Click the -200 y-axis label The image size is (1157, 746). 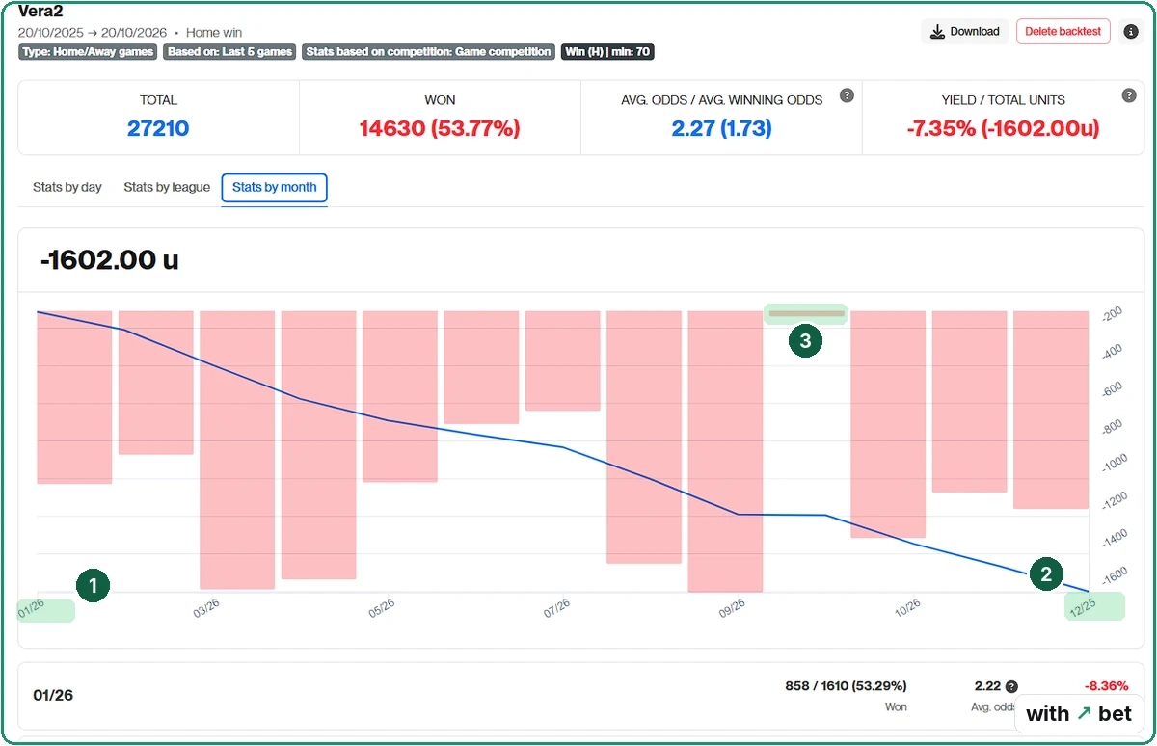click(x=1113, y=313)
